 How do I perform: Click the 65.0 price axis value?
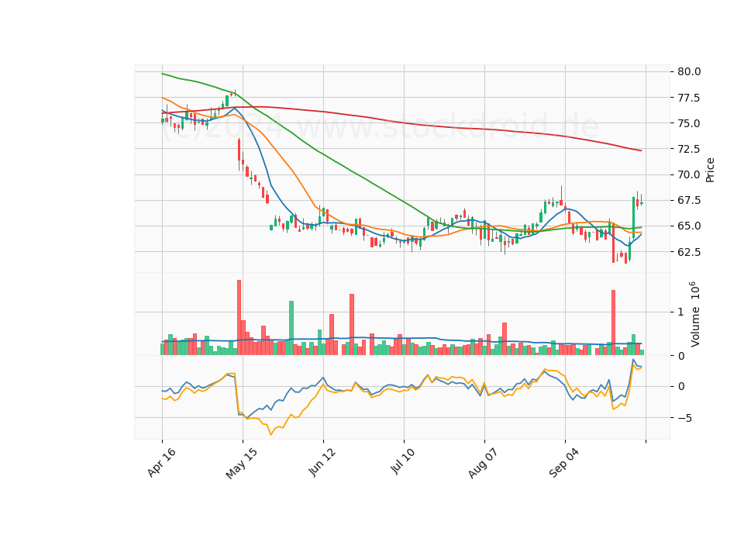(689, 226)
